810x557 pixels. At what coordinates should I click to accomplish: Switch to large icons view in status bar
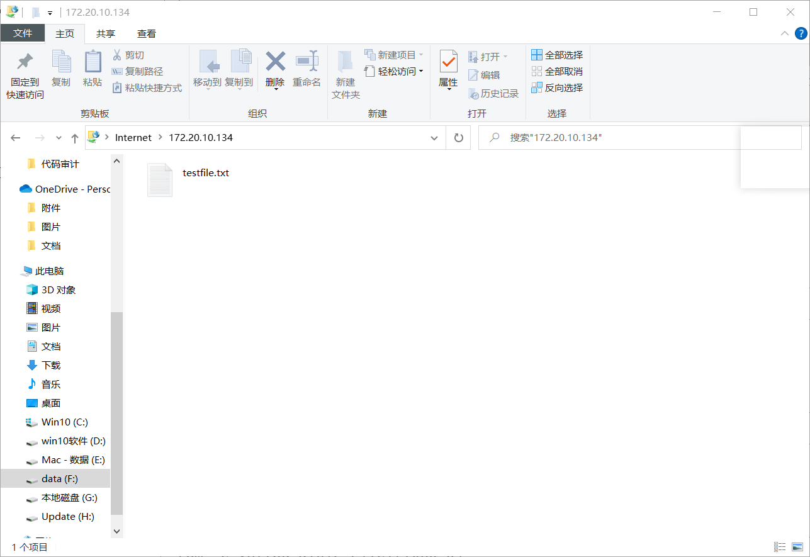[798, 547]
